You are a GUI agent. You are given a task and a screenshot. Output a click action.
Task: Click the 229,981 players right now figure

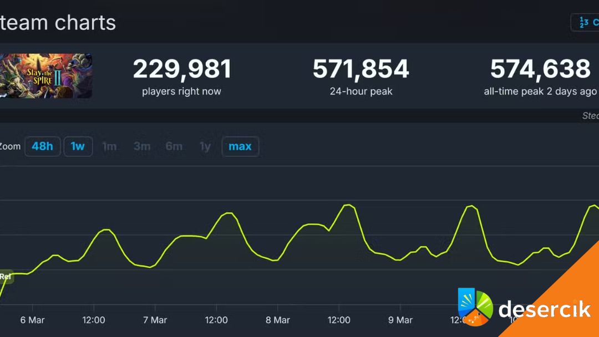click(x=182, y=70)
